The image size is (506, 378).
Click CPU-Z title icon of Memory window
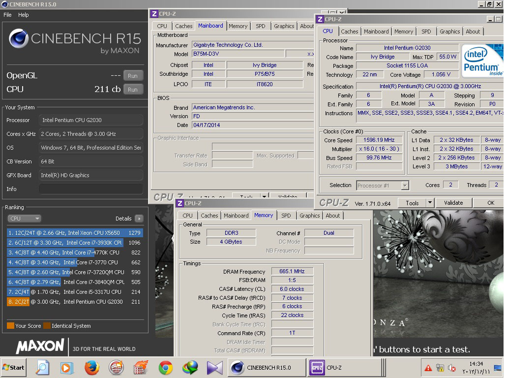180,203
